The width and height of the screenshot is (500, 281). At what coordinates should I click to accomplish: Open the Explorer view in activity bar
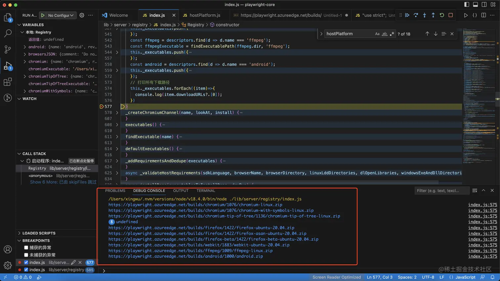8,17
